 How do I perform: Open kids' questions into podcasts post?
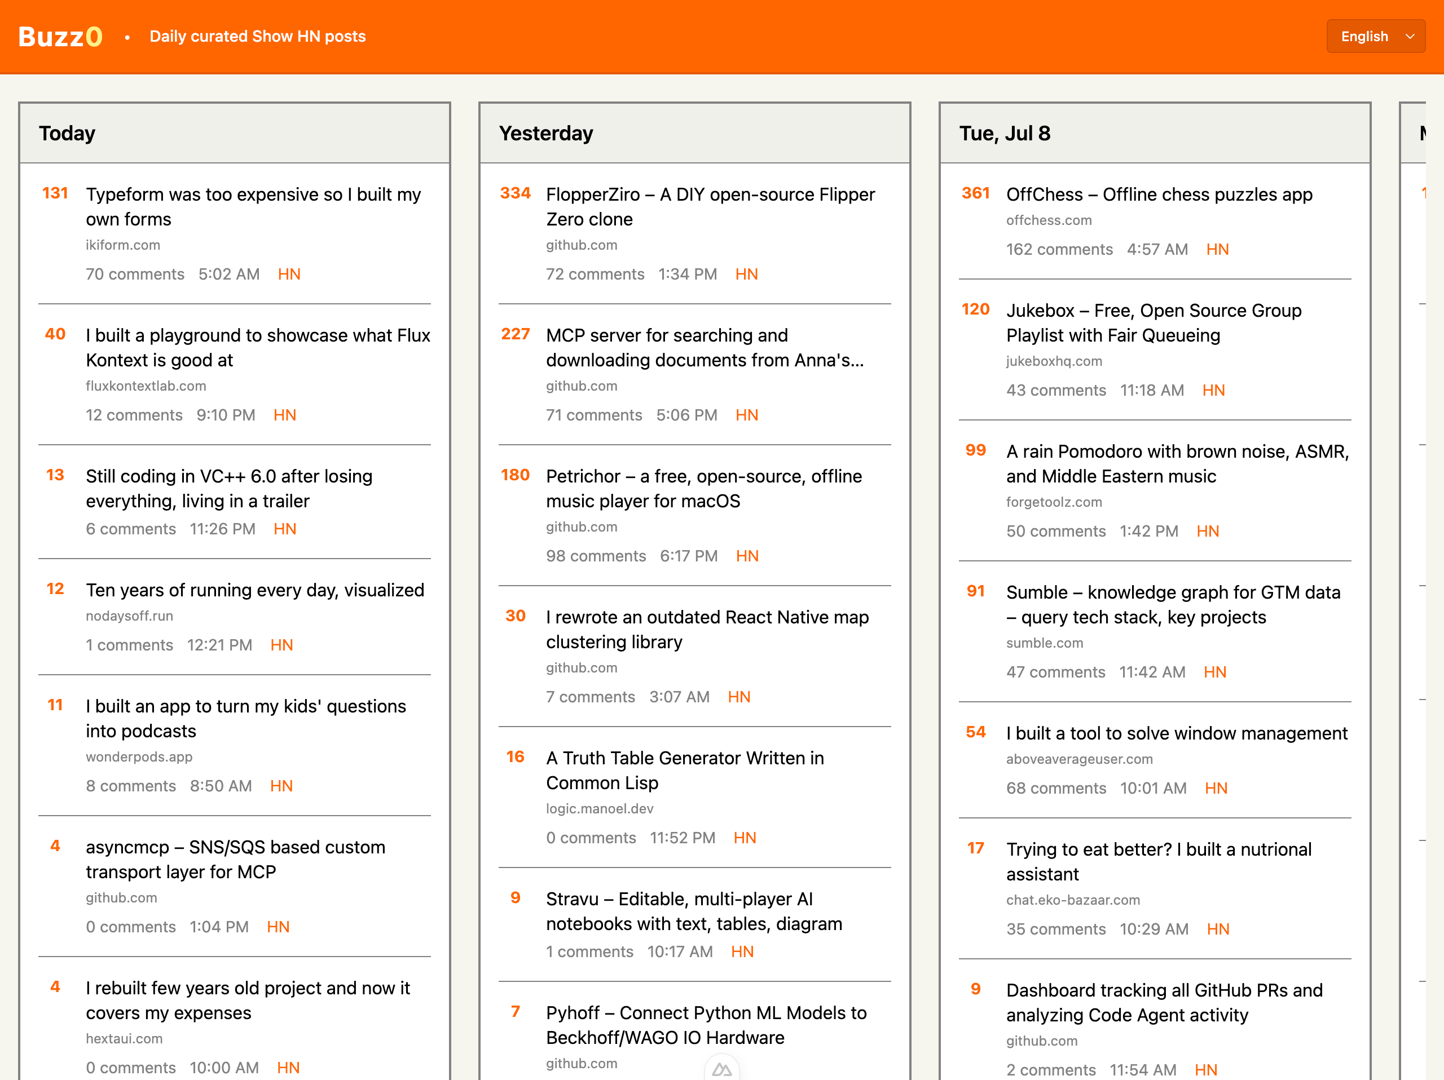tap(245, 719)
